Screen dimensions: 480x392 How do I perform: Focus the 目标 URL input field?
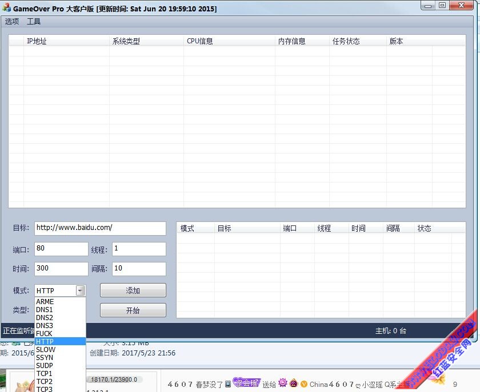(100, 228)
